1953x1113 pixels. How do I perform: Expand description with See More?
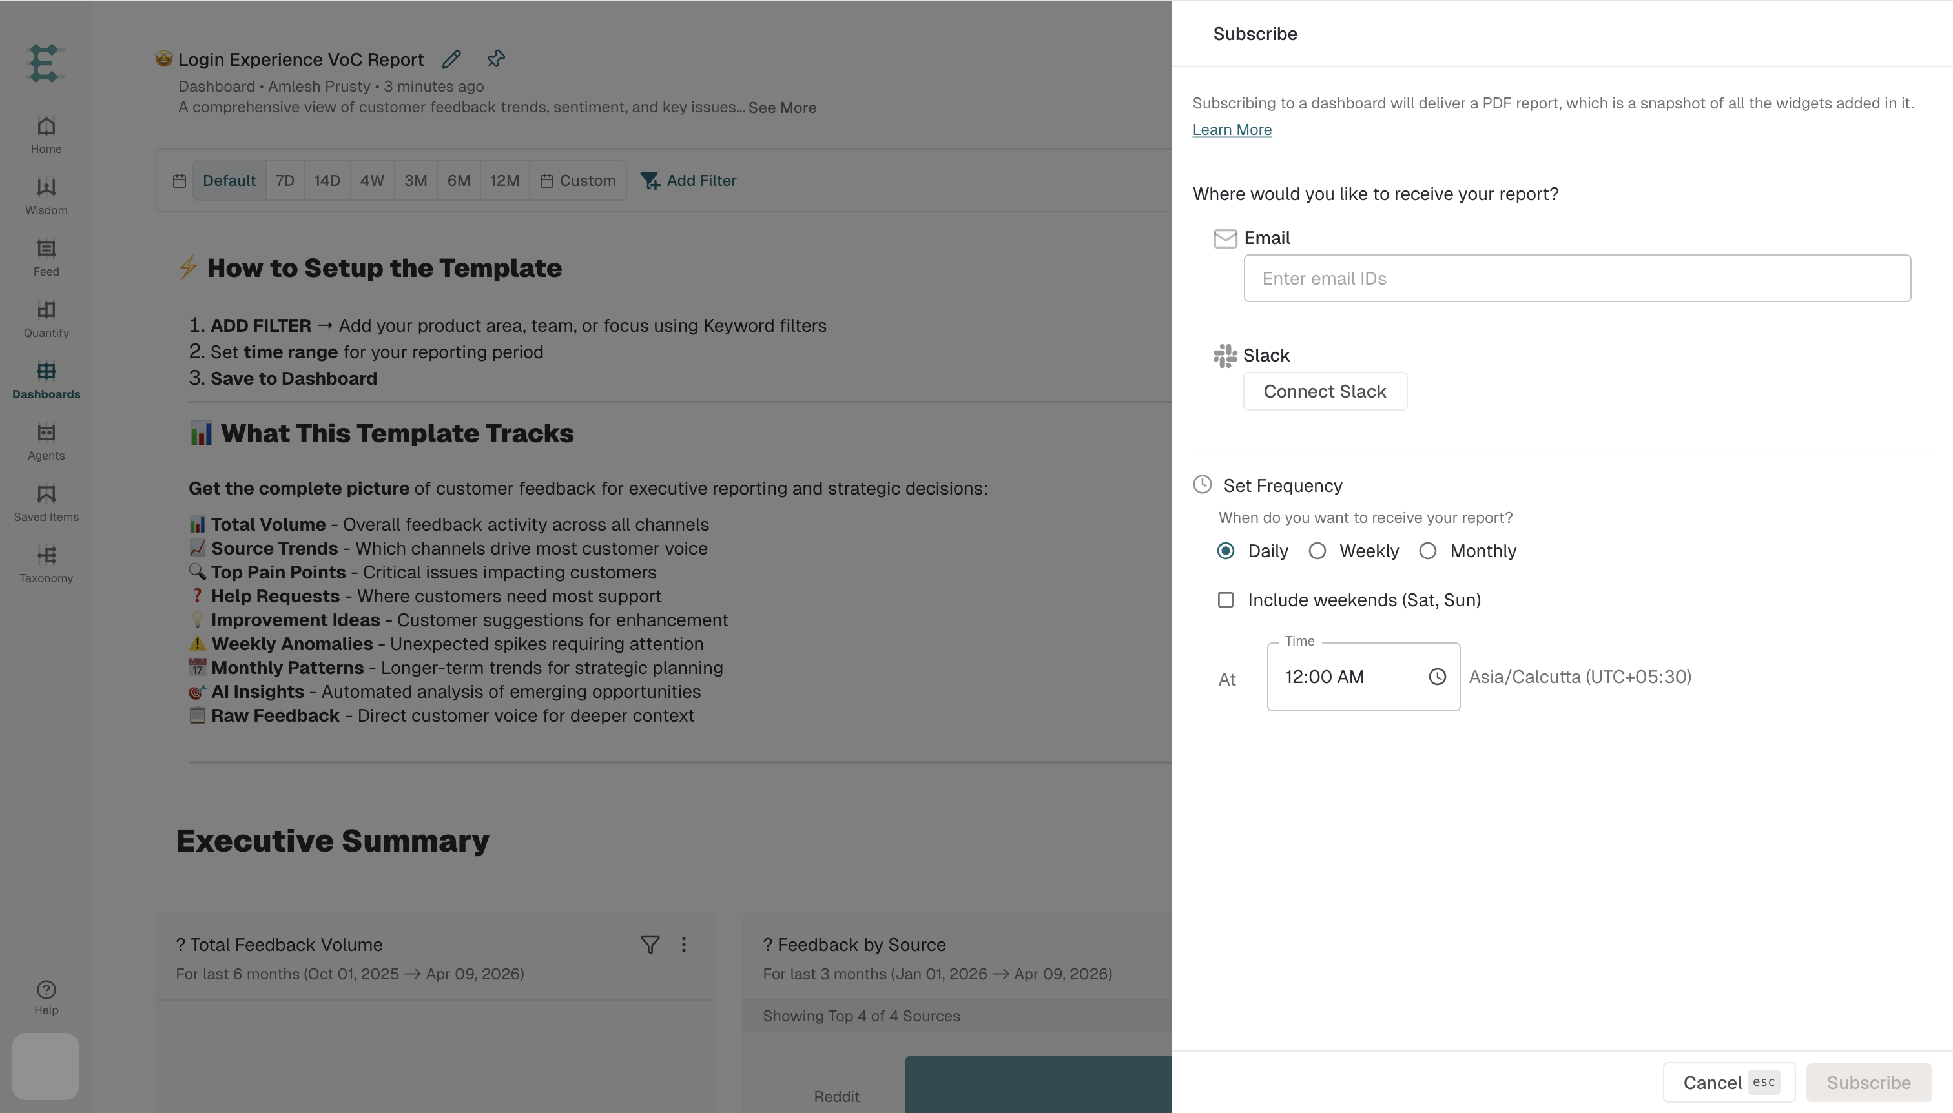(x=782, y=108)
